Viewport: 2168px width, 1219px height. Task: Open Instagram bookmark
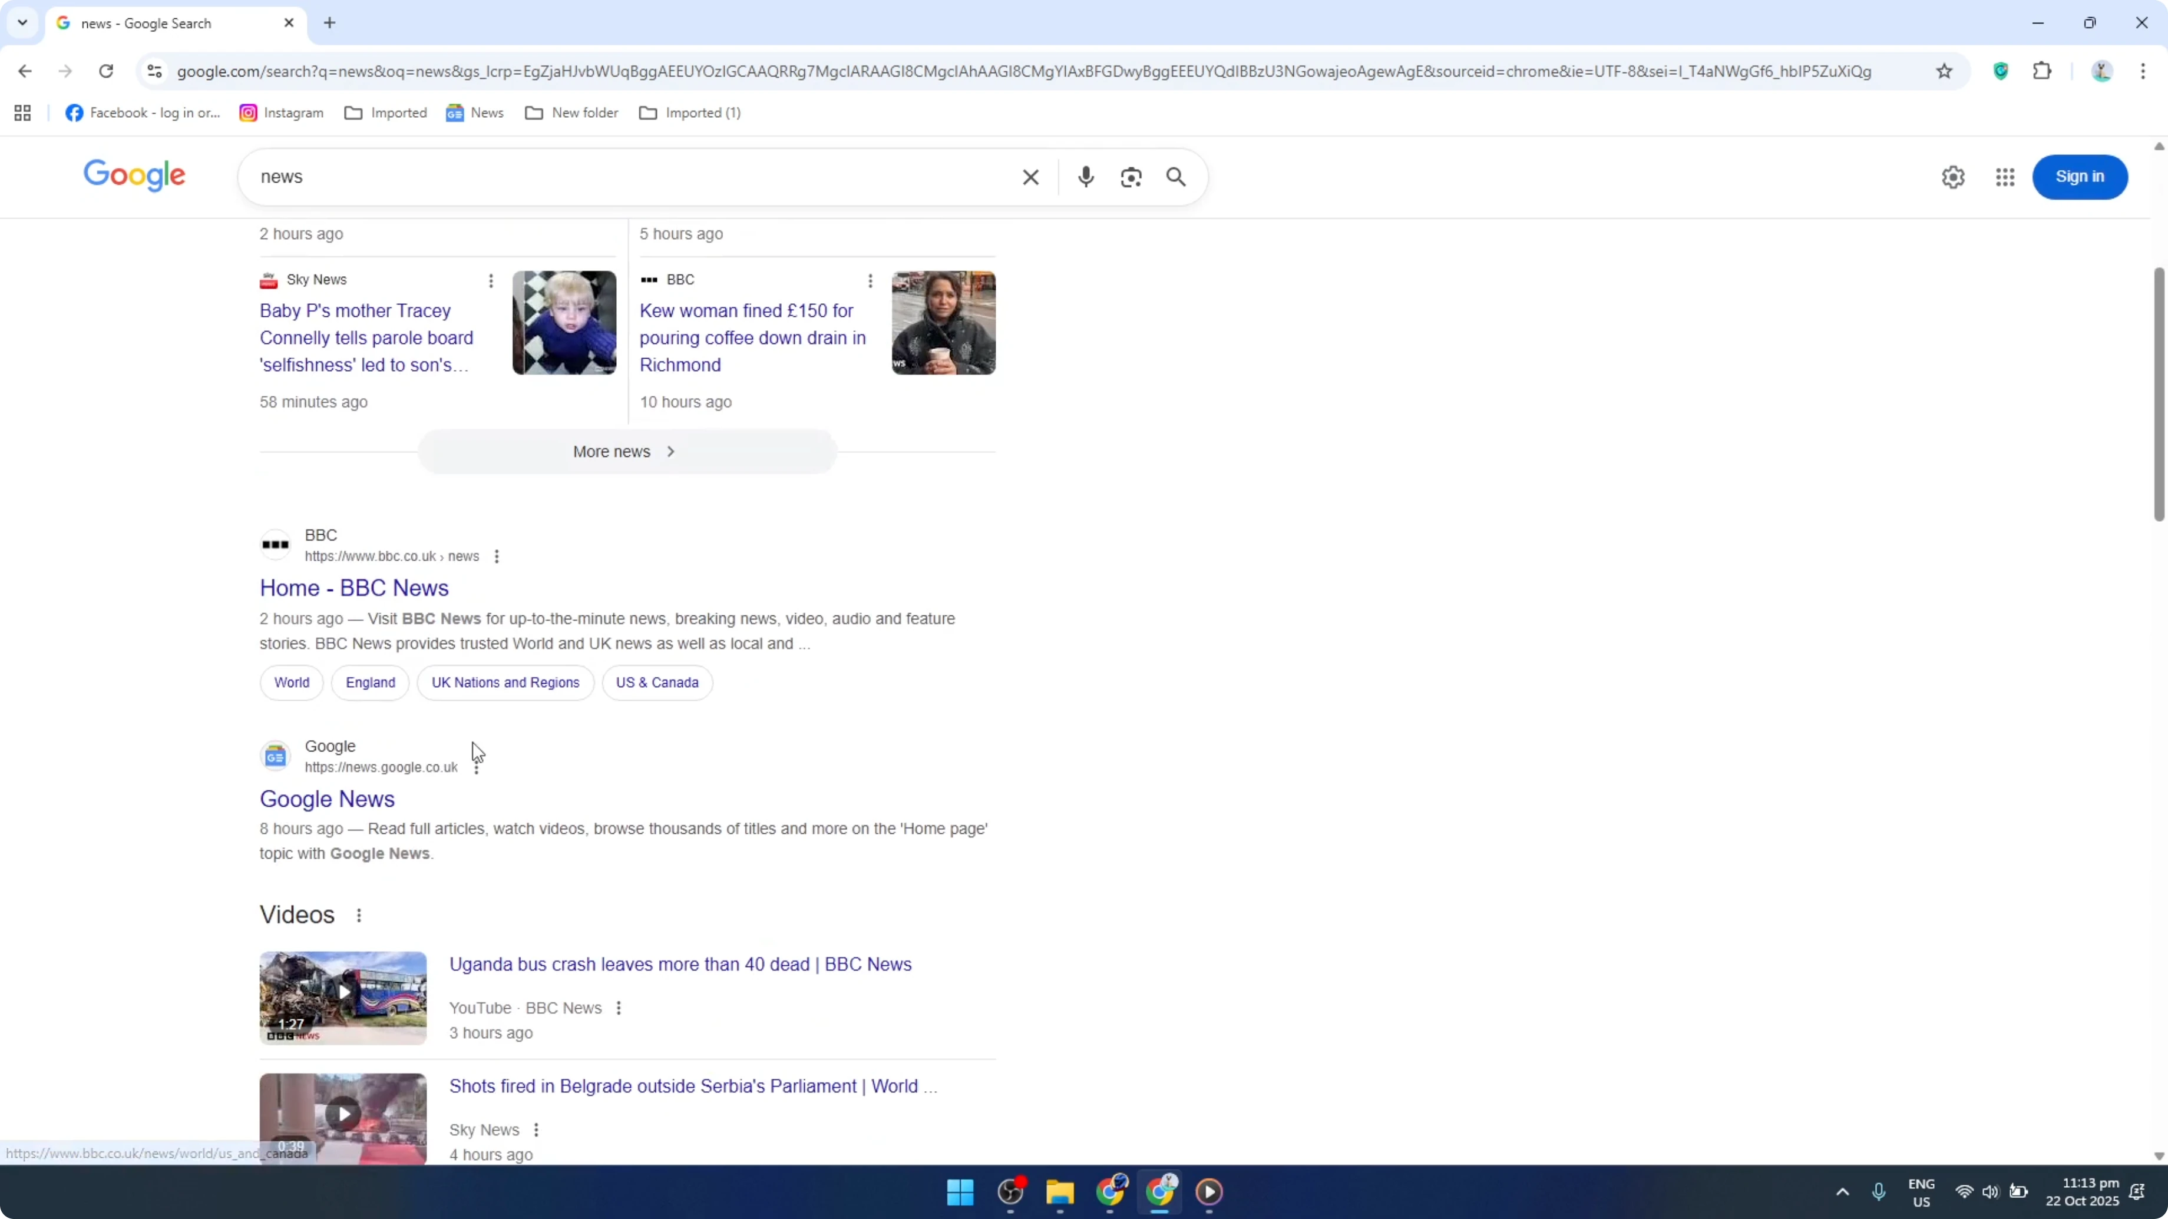click(282, 112)
